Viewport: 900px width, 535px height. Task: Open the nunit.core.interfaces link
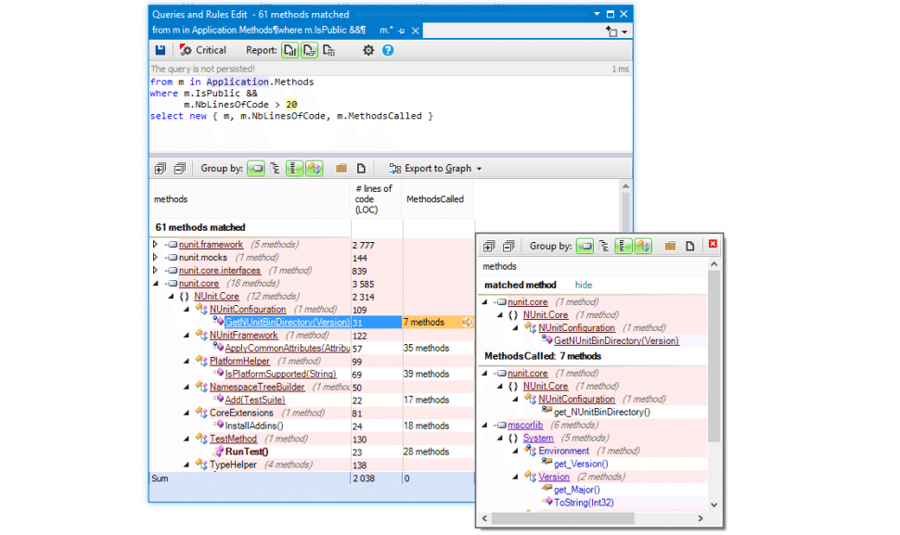219,271
